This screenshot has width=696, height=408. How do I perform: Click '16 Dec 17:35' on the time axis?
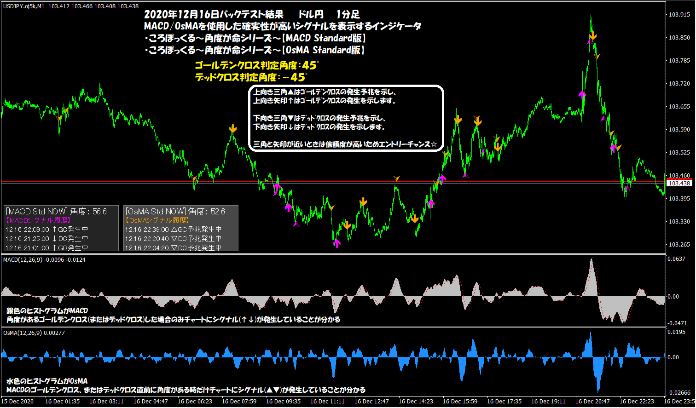point(504,402)
